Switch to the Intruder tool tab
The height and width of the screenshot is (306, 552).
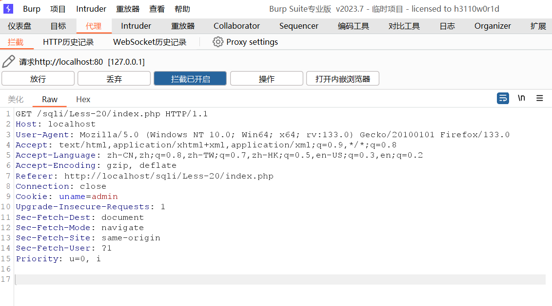click(x=136, y=26)
